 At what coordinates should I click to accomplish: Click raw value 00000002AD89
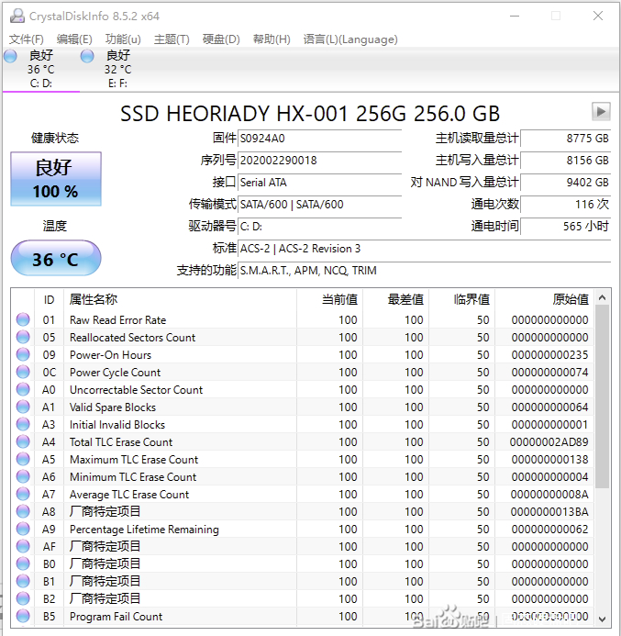tap(549, 442)
